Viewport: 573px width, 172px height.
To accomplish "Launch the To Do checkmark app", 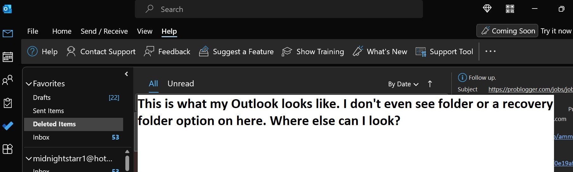I will coord(8,126).
